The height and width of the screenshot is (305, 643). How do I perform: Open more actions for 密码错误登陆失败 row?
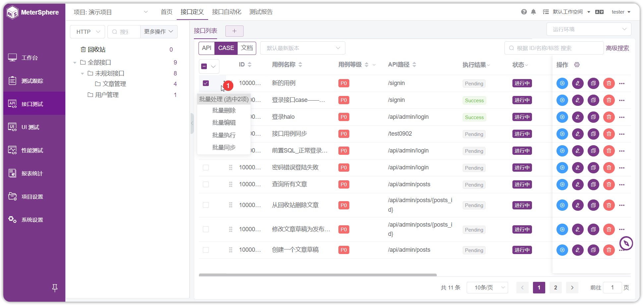point(622,168)
